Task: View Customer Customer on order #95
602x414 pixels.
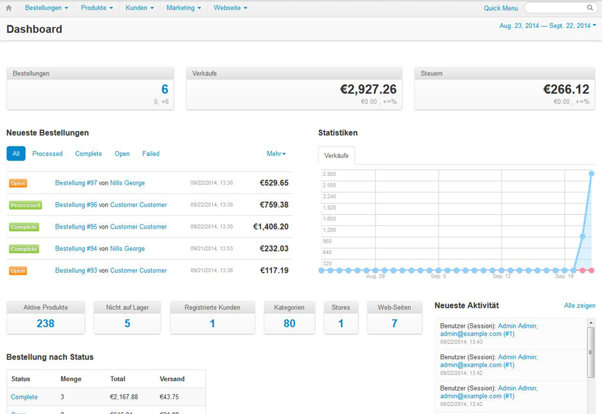Action: coord(138,227)
